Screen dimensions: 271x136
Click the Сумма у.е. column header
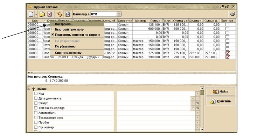tap(181, 21)
